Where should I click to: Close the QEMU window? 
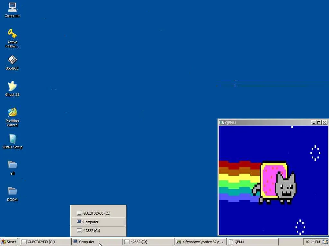pyautogui.click(x=325, y=123)
